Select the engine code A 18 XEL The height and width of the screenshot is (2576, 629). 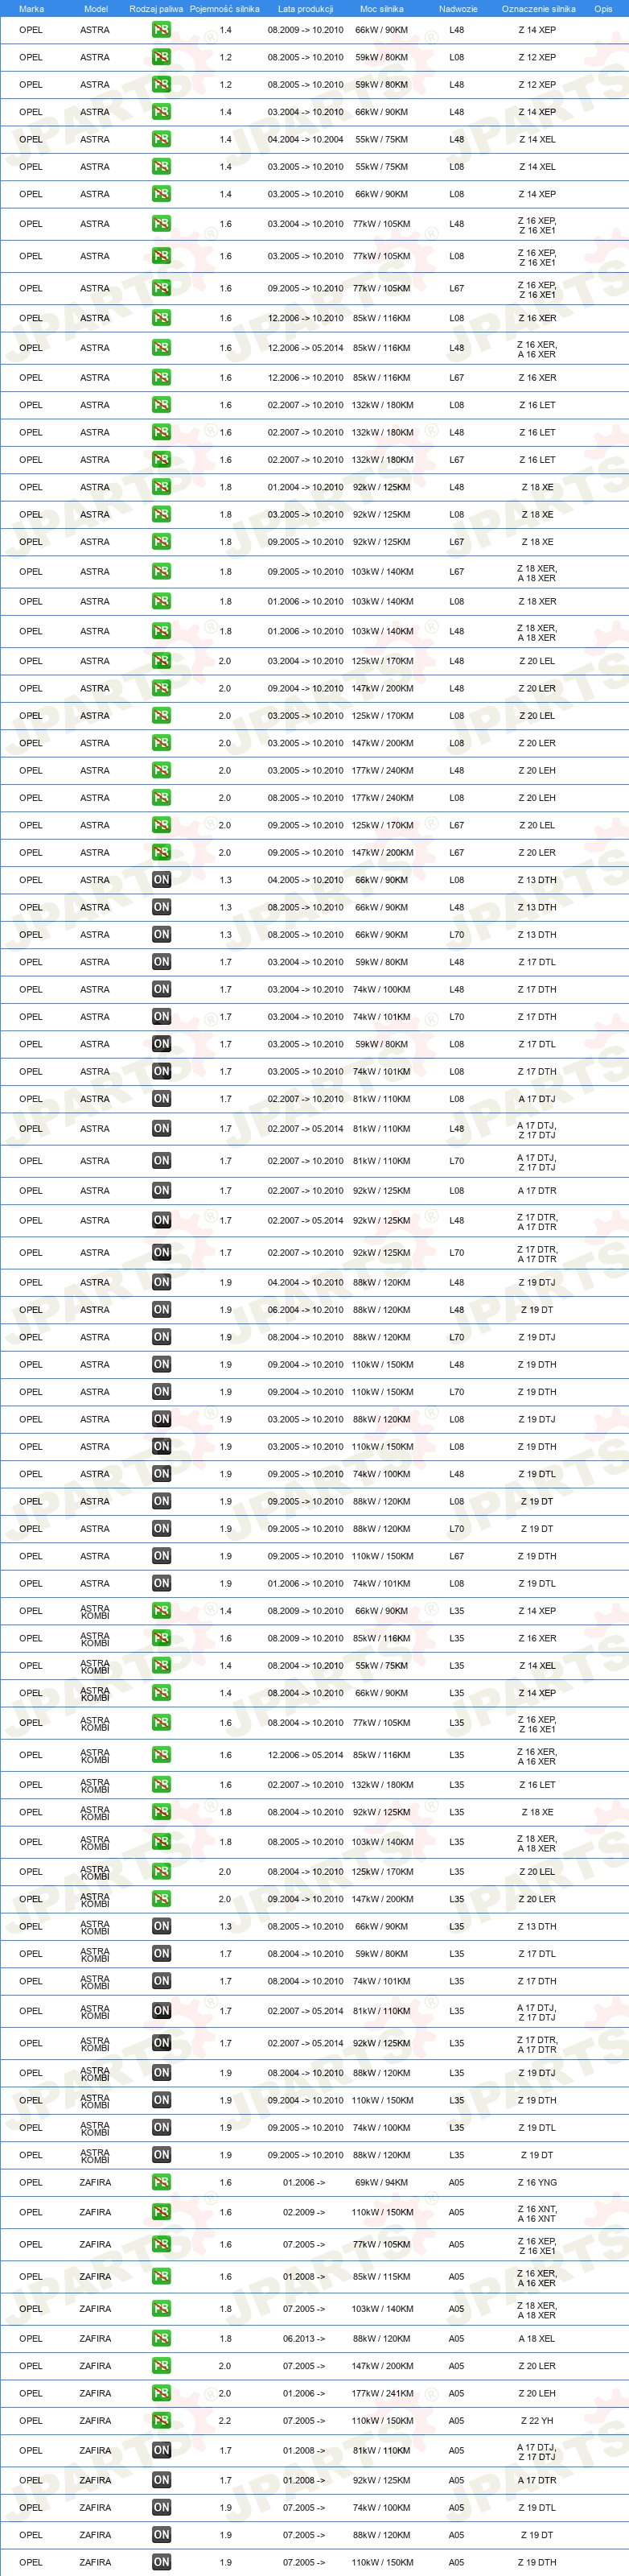[537, 2338]
